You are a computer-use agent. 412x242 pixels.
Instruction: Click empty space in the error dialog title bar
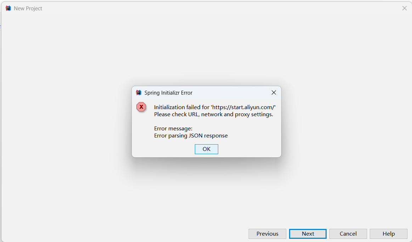tap(231, 92)
